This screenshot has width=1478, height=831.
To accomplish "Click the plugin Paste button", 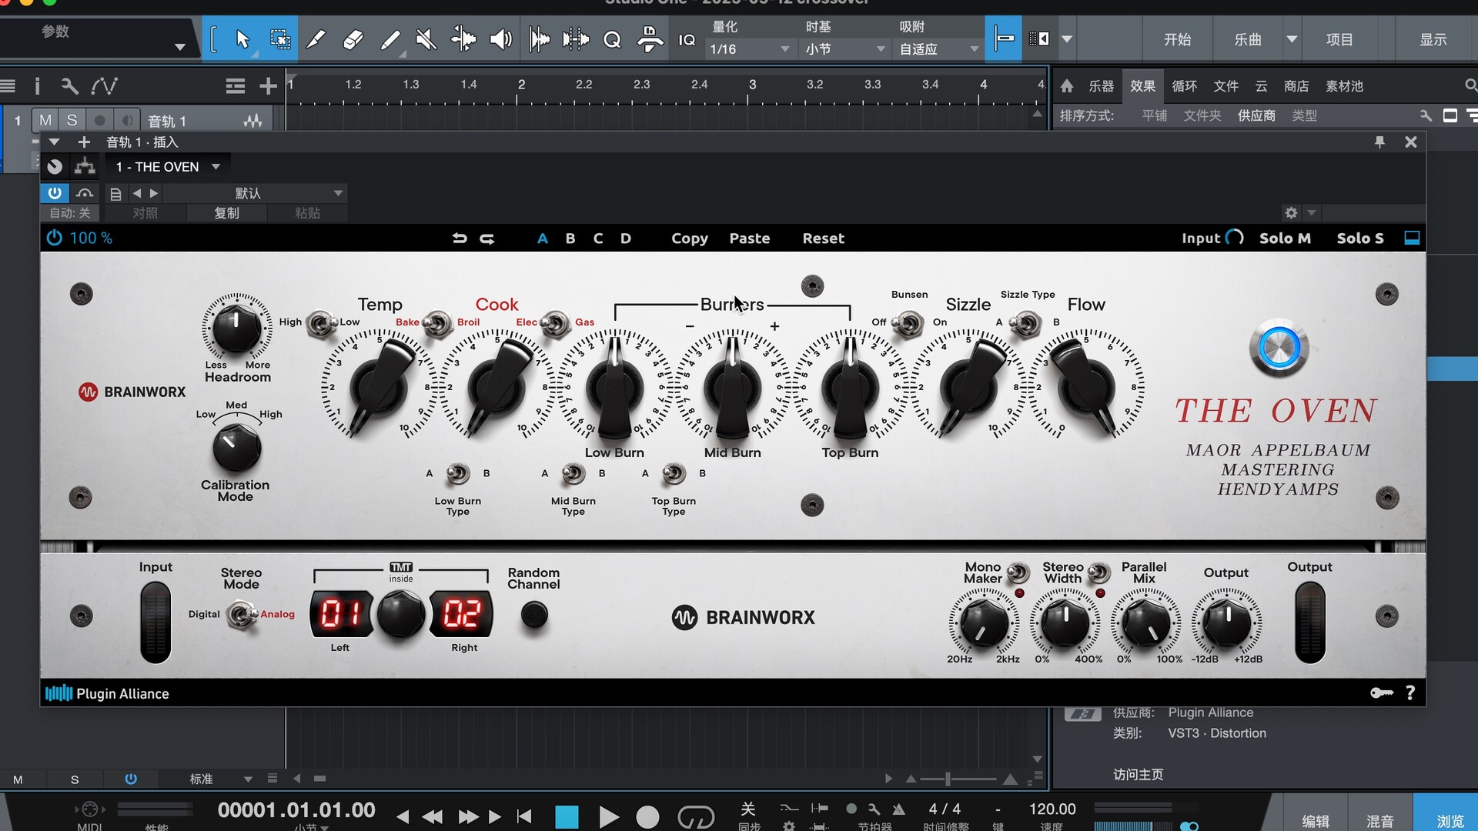I will tap(749, 239).
